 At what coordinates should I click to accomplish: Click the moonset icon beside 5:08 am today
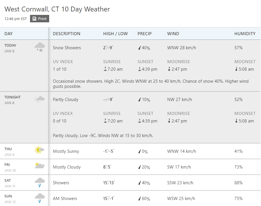tap(236, 69)
